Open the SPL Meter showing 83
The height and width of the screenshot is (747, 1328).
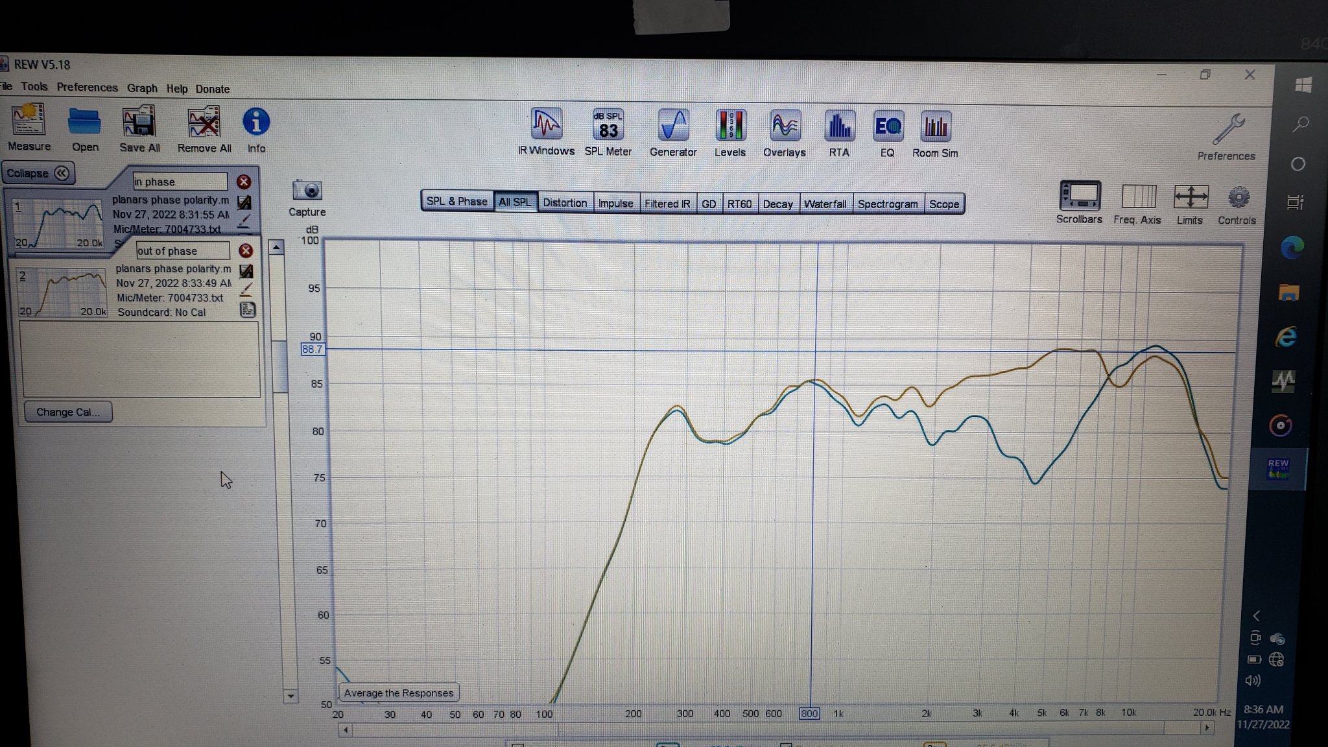[608, 133]
